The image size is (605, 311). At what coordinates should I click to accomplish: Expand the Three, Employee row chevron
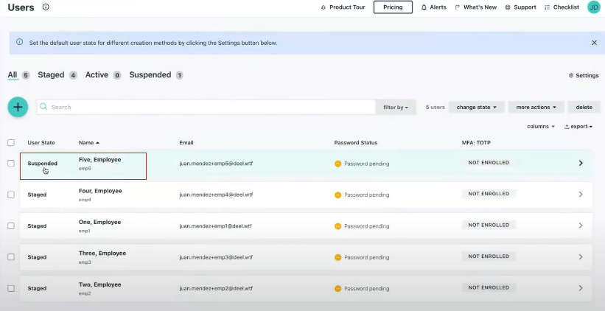[x=581, y=257]
